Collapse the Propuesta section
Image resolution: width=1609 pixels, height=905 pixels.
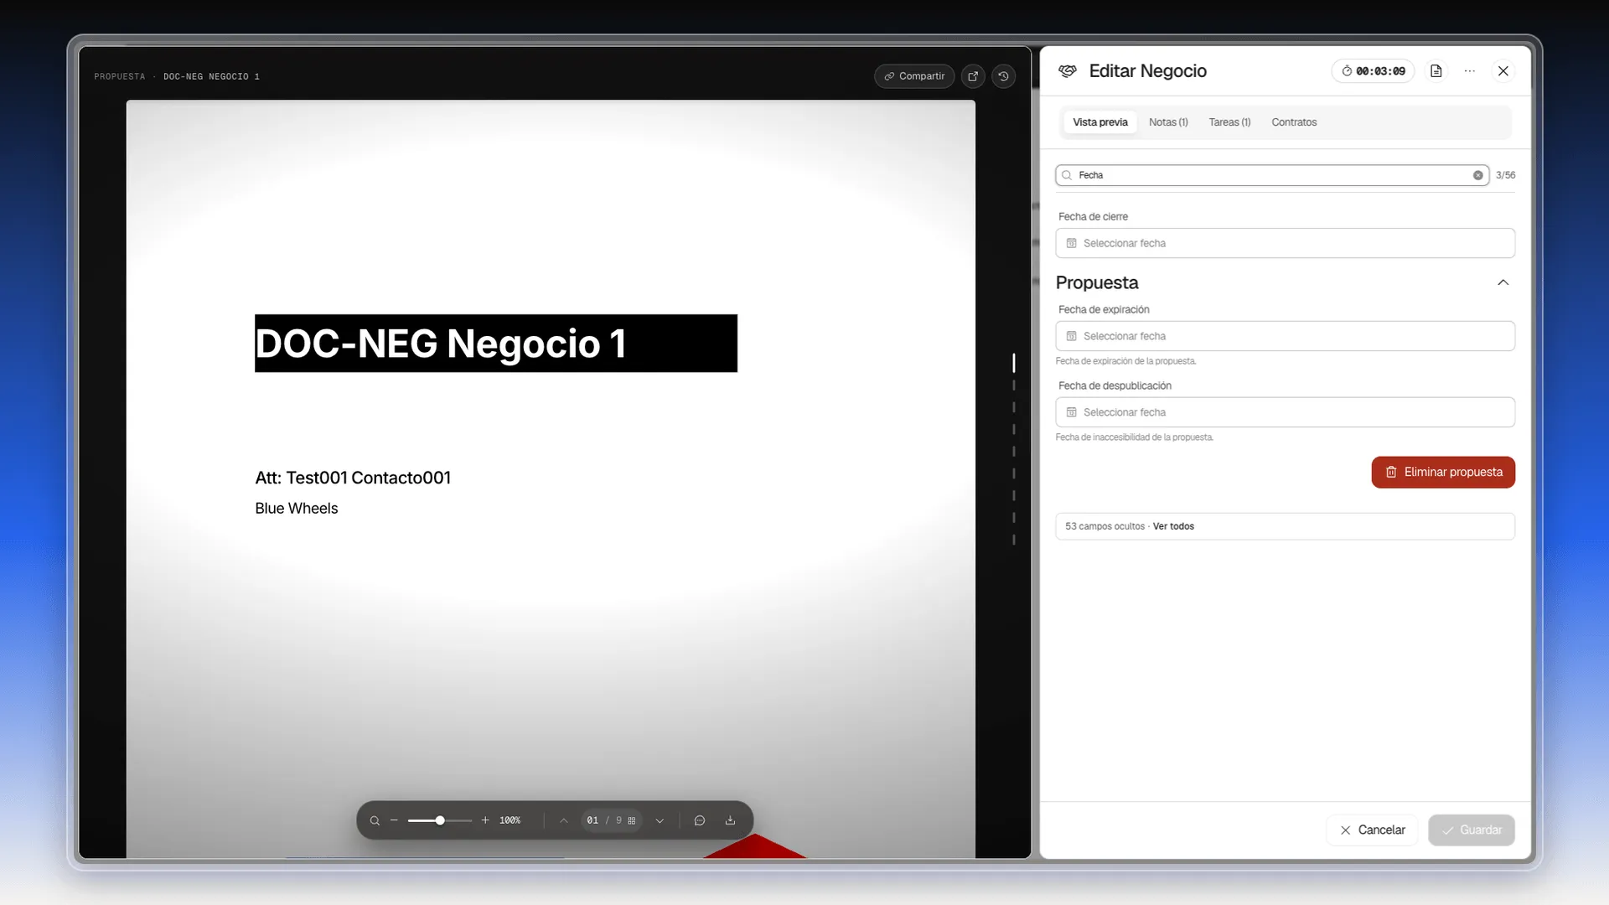pos(1503,282)
